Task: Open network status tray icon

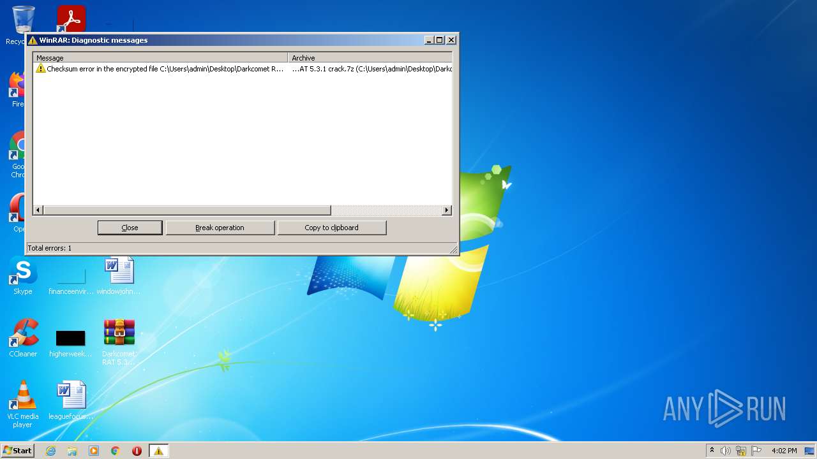Action: point(741,451)
